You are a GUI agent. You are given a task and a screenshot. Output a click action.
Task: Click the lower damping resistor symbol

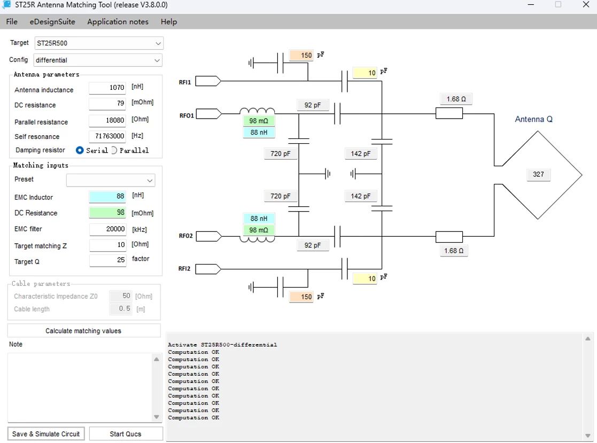point(449,237)
